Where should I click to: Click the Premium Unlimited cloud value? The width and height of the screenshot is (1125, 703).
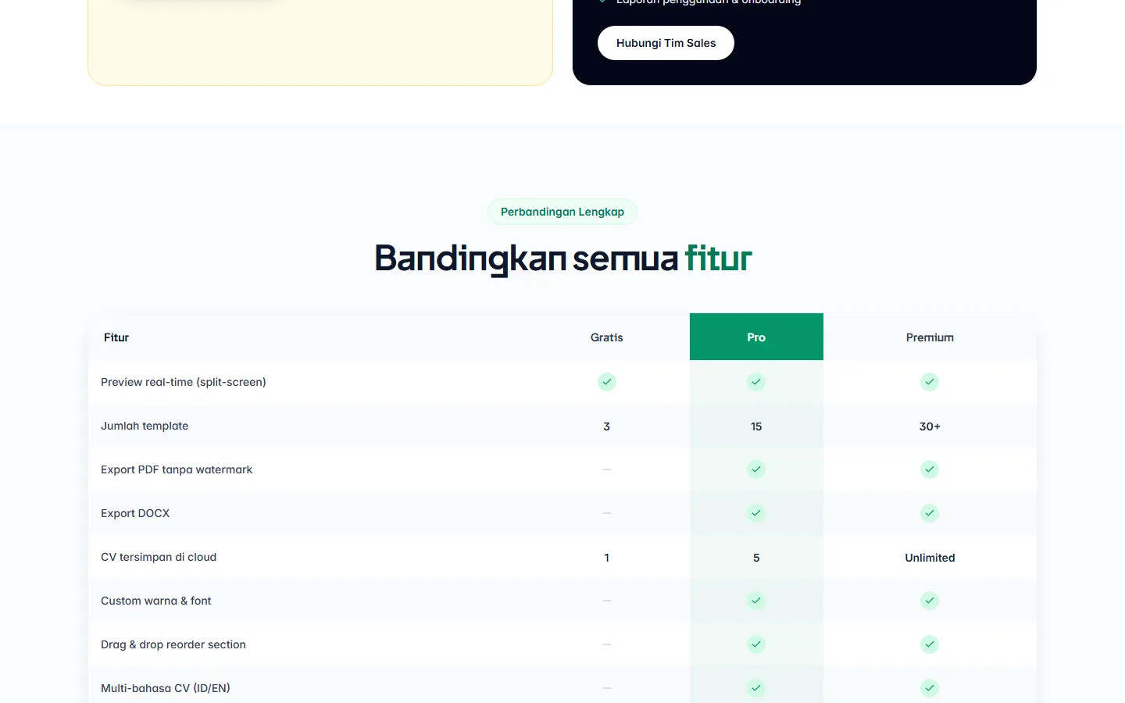click(x=930, y=558)
